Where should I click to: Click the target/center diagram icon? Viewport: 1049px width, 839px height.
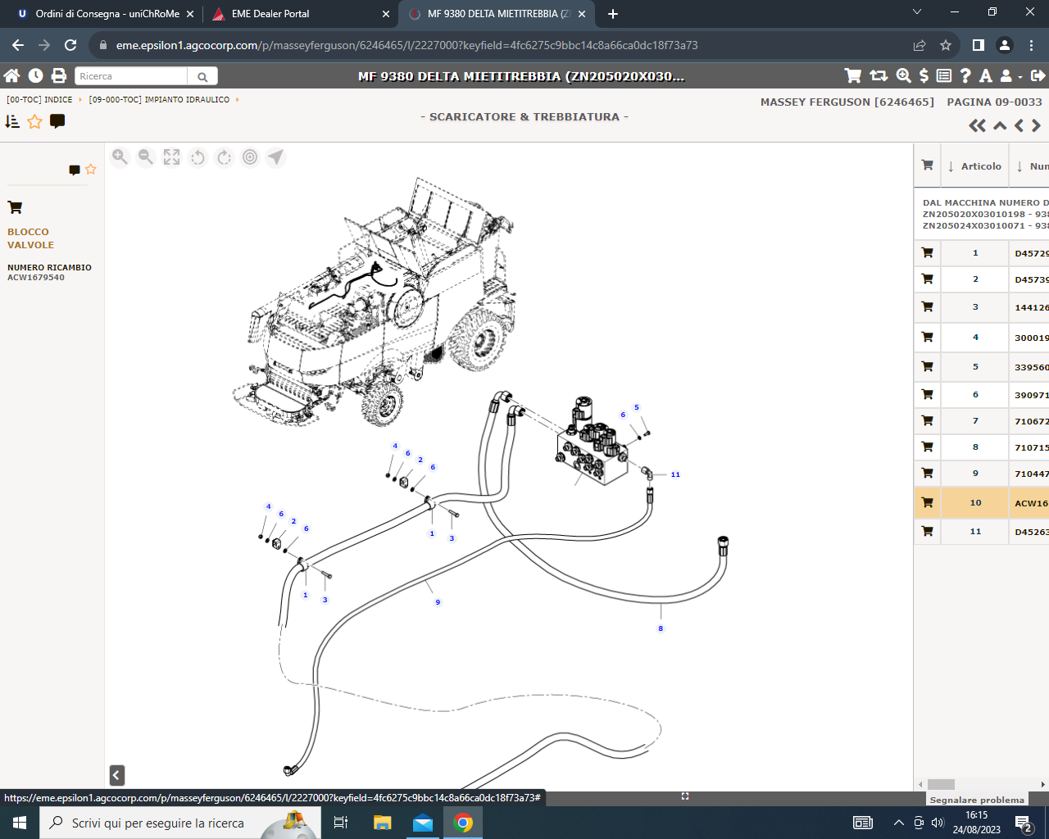[250, 156]
